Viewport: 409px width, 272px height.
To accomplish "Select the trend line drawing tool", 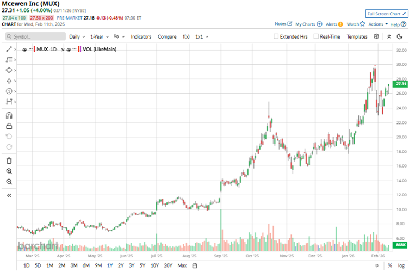I will coord(9,49).
